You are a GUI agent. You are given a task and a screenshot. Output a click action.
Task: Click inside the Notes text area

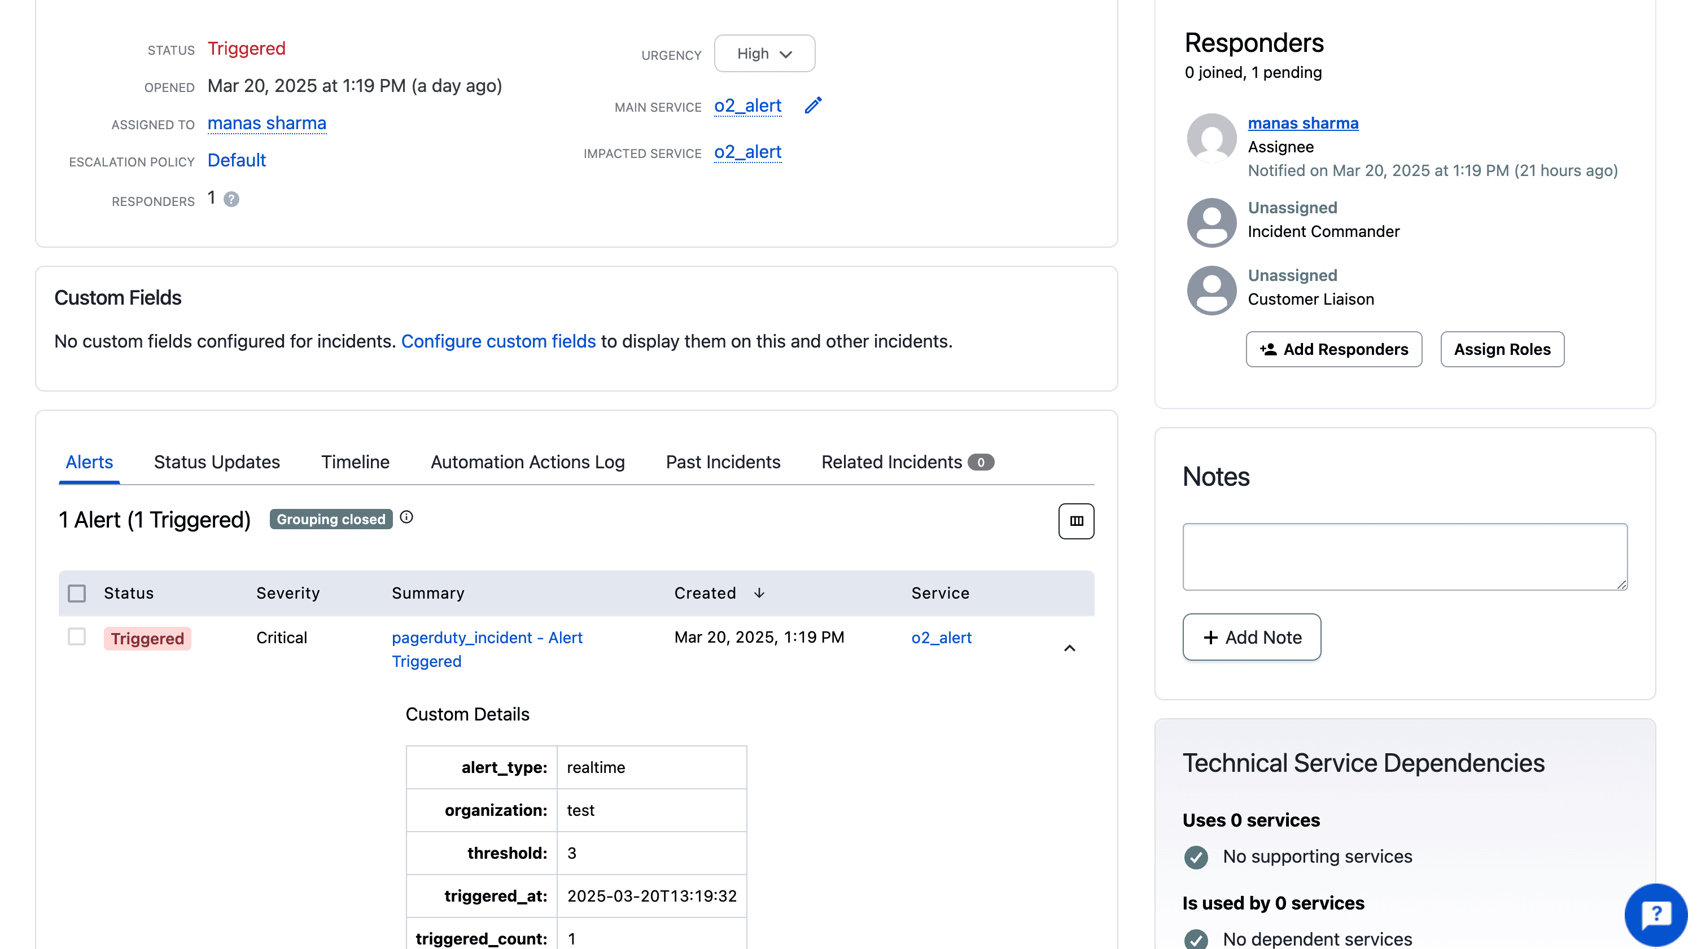click(x=1404, y=556)
